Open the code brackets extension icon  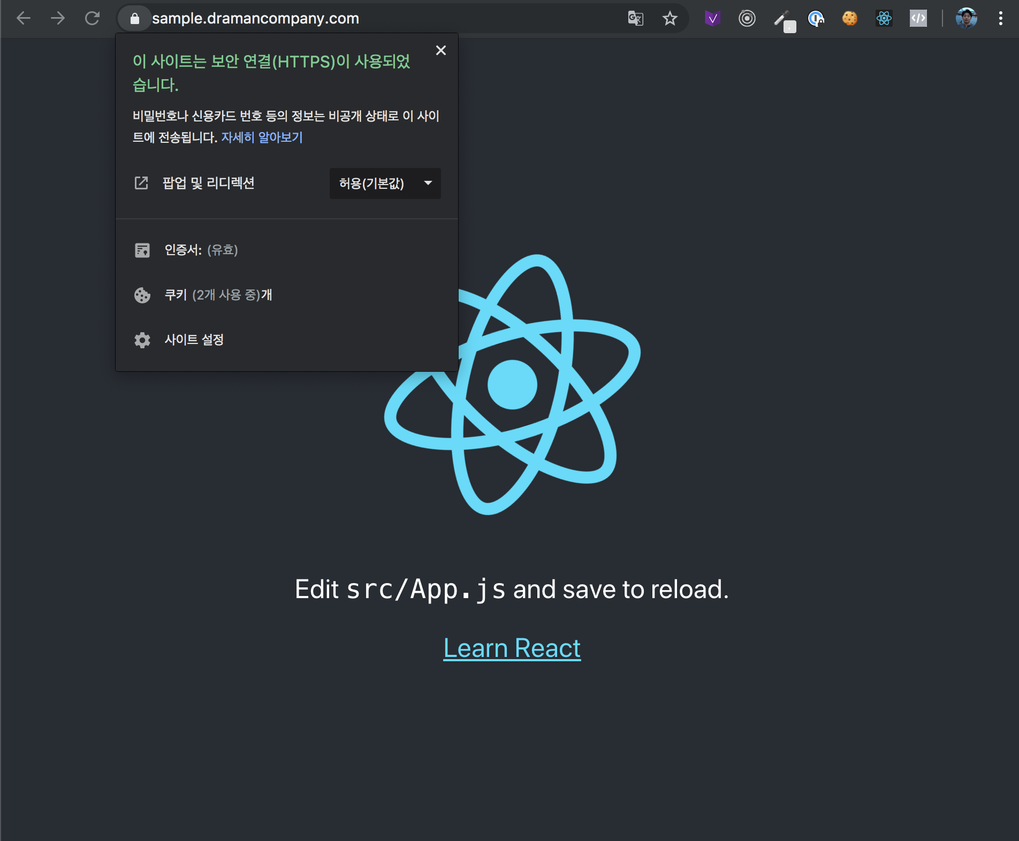(x=918, y=19)
